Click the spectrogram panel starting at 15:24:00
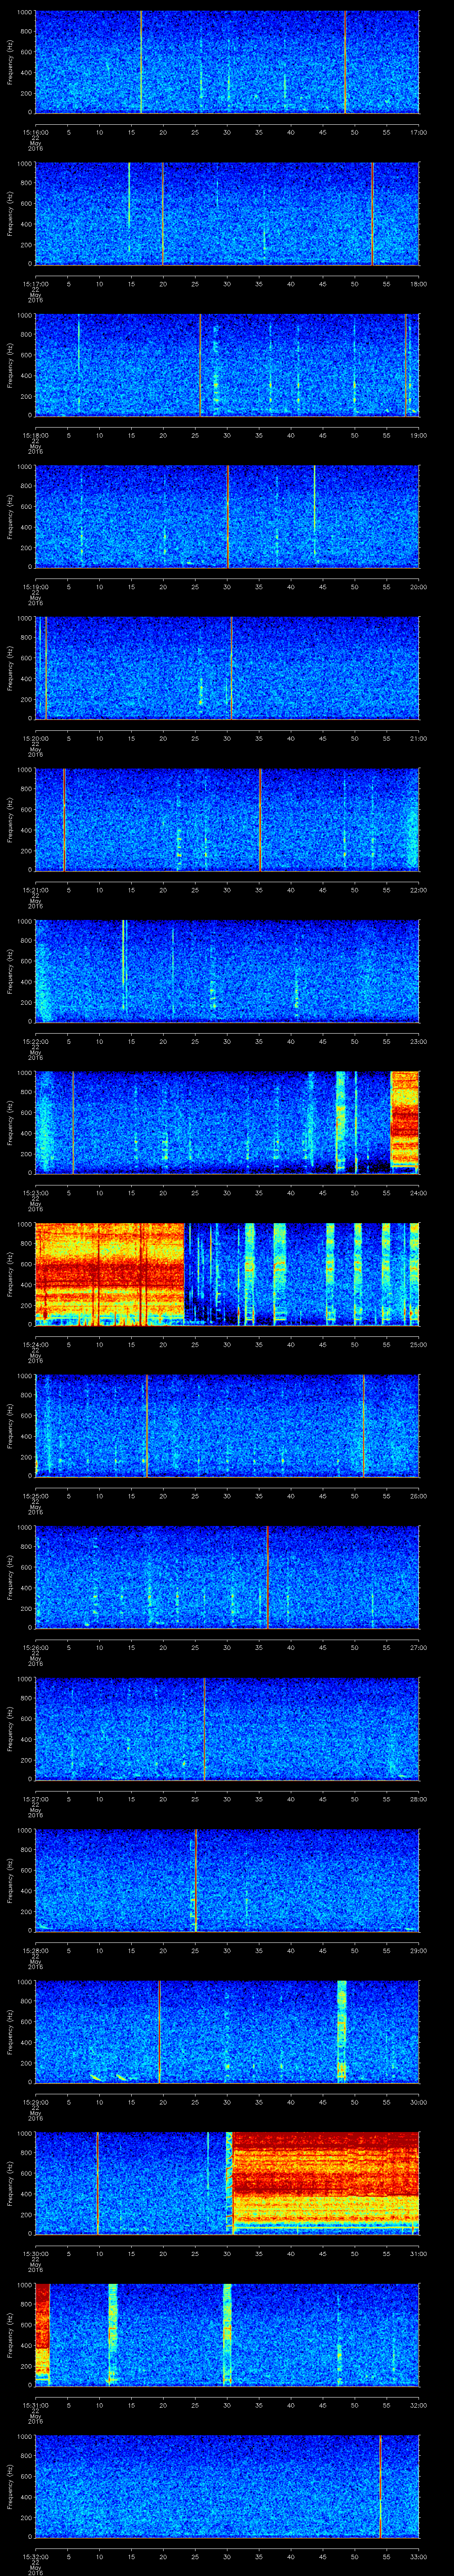454x2576 pixels. click(227, 1274)
